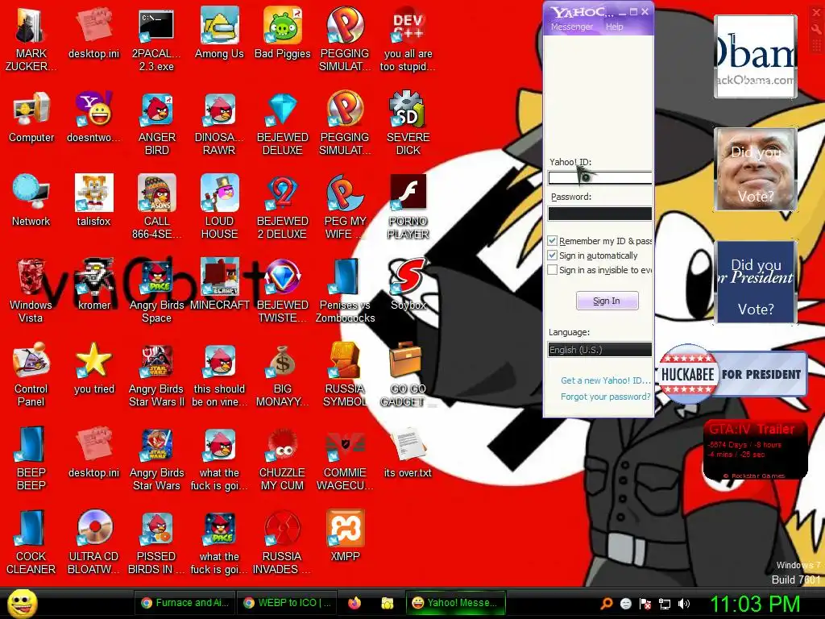Switch to 'WEBP to ICO' Chrome taskbar window
Viewport: 825px width, 619px height.
pos(287,603)
